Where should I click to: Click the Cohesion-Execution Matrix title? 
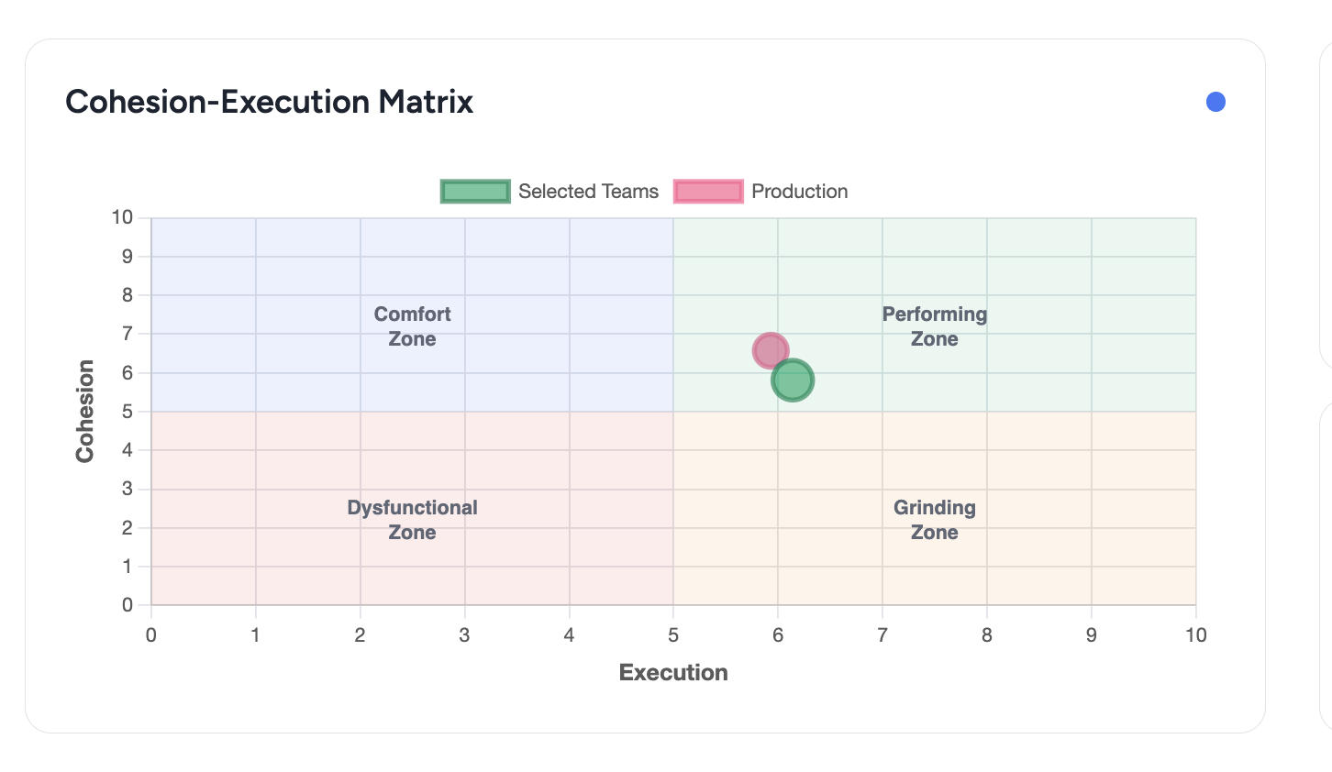click(269, 102)
